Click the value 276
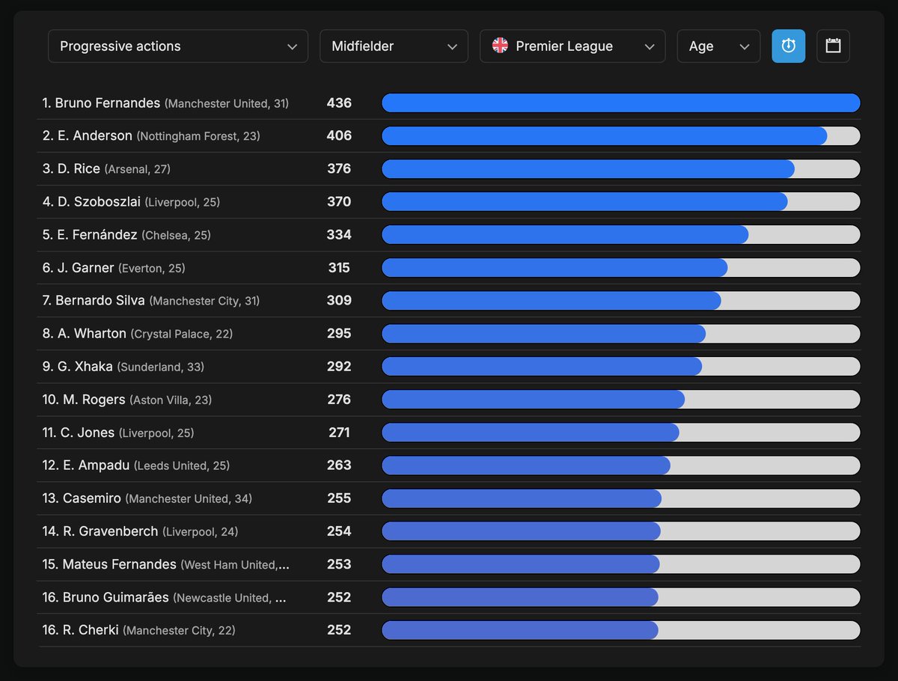The image size is (898, 681). [x=339, y=400]
